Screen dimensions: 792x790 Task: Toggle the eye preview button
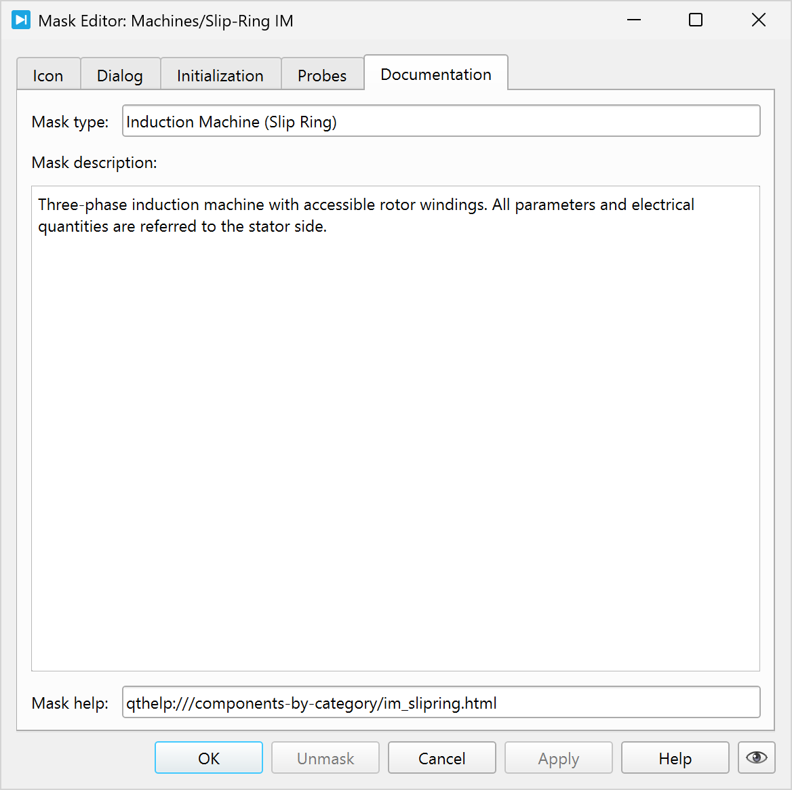756,757
